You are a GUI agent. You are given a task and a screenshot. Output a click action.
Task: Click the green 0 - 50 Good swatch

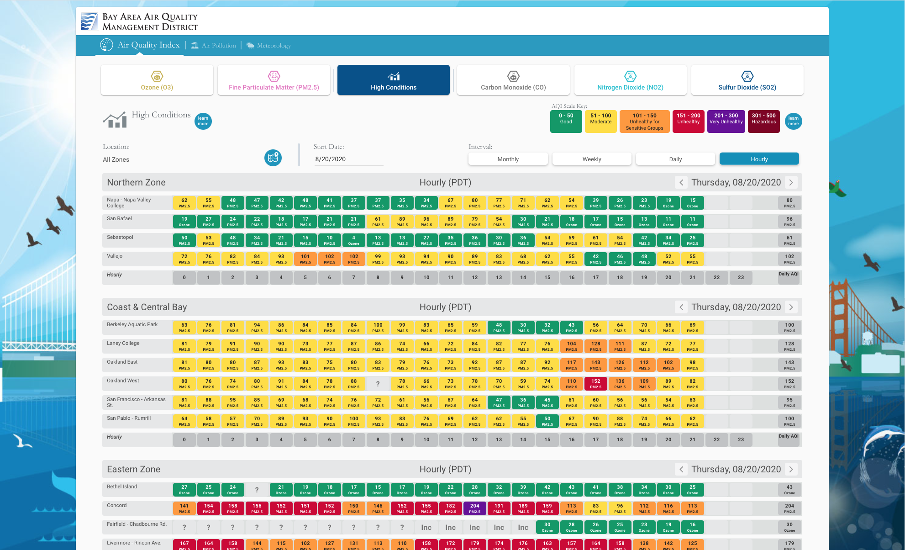[x=566, y=122]
